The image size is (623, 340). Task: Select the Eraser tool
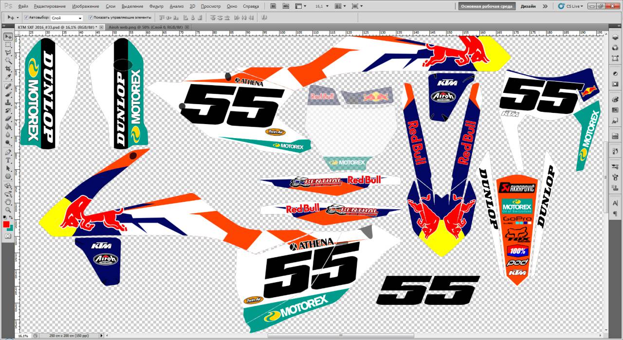click(x=8, y=119)
